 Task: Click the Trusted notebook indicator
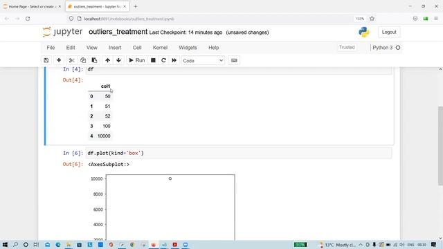[x=347, y=48]
